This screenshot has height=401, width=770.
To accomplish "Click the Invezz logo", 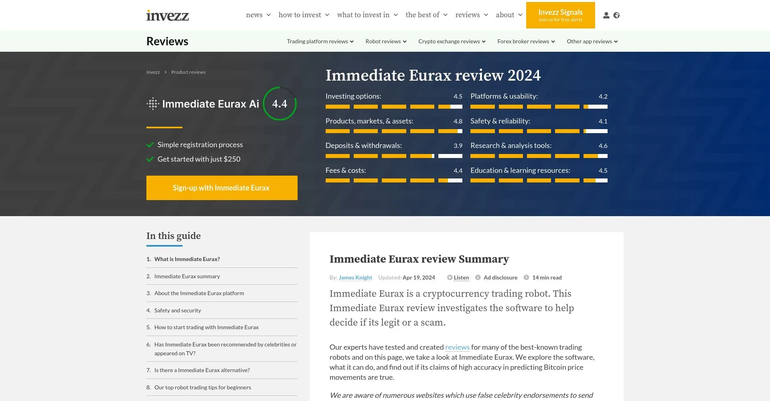I will (x=168, y=15).
